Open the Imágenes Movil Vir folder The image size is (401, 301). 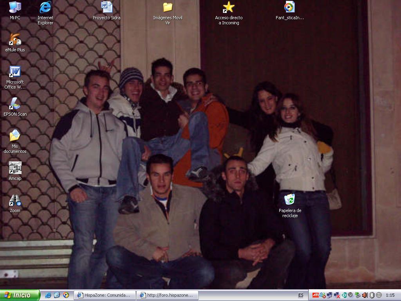point(168,7)
